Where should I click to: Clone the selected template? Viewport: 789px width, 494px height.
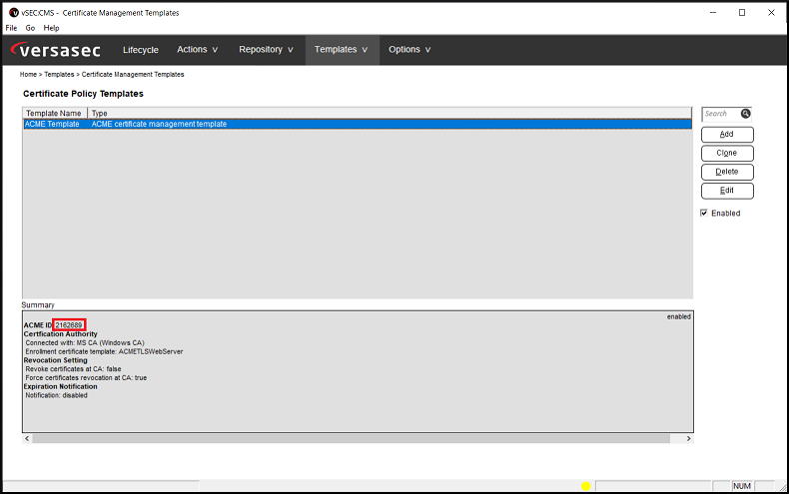[727, 153]
